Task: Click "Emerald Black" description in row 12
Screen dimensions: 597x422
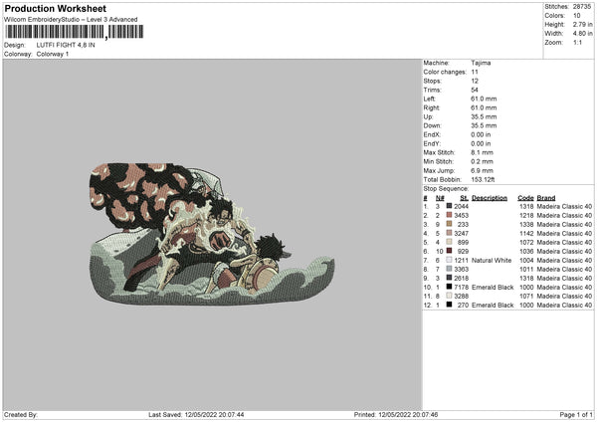Action: click(x=493, y=306)
